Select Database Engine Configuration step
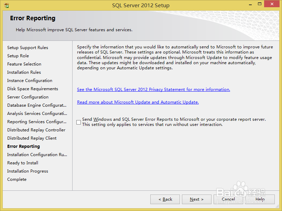Viewport: 282px width, 211px height. [x=37, y=105]
